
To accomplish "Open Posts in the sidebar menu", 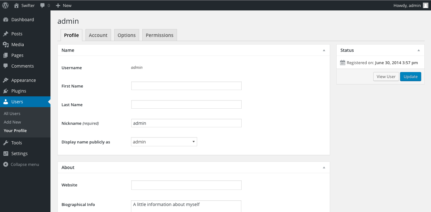I will pyautogui.click(x=25, y=34).
